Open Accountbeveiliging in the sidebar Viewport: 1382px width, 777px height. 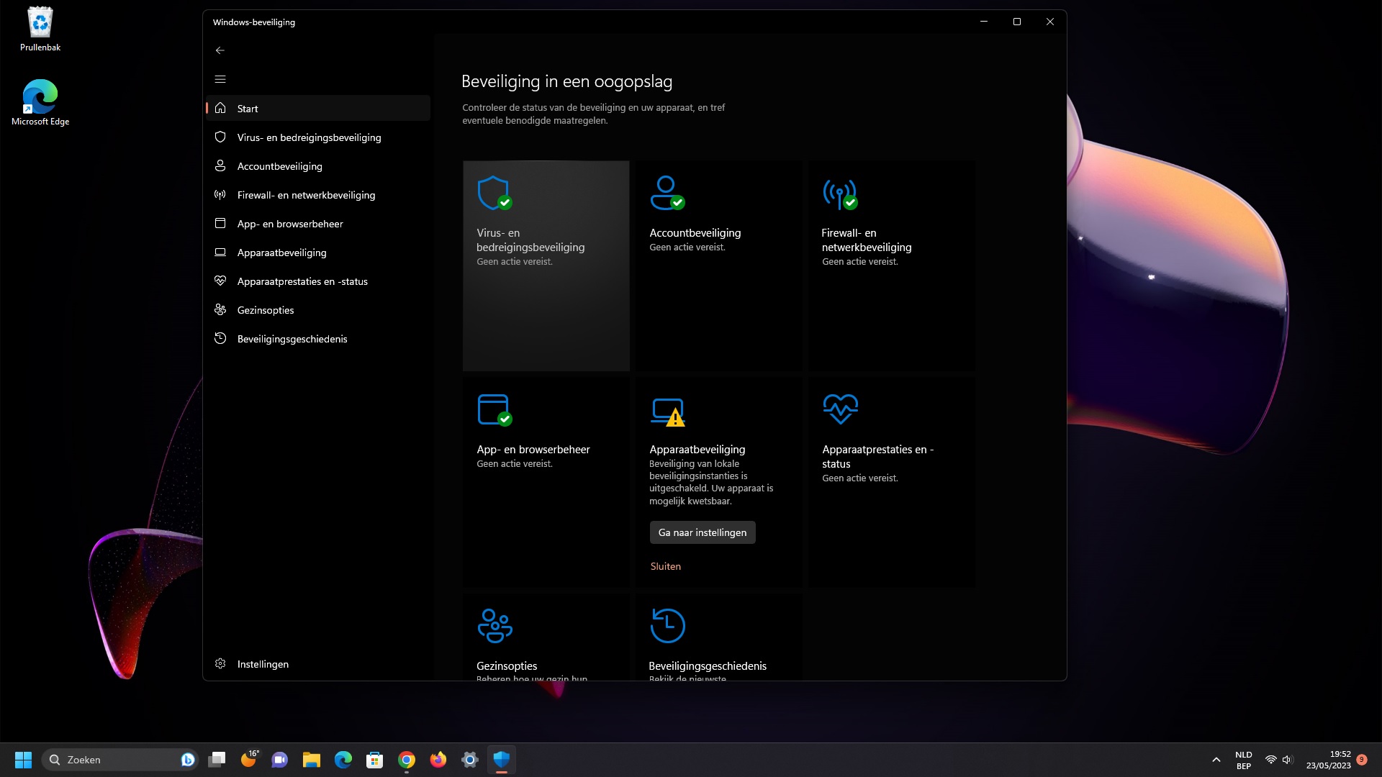click(318, 165)
